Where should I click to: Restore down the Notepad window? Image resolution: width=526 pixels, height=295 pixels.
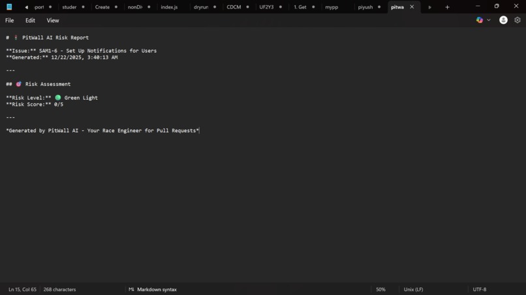click(x=497, y=6)
